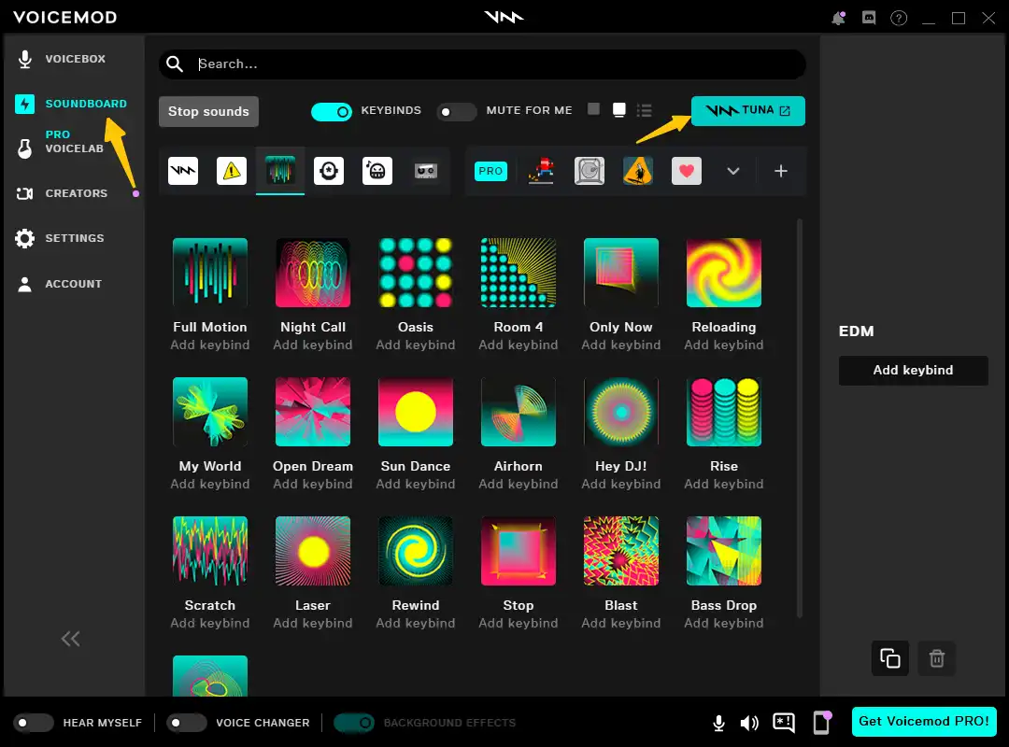Click Add keybind button in EDM panel
1009x747 pixels.
913,370
